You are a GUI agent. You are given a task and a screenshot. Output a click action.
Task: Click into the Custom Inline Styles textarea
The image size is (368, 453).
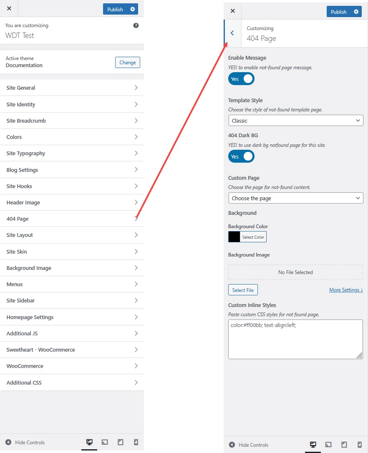tap(295, 339)
